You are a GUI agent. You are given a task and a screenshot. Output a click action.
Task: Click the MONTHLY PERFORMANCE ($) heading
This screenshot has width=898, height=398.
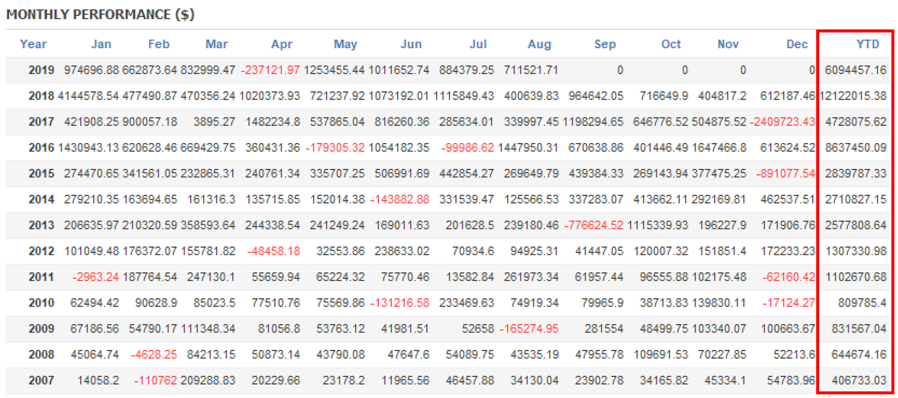pyautogui.click(x=100, y=15)
